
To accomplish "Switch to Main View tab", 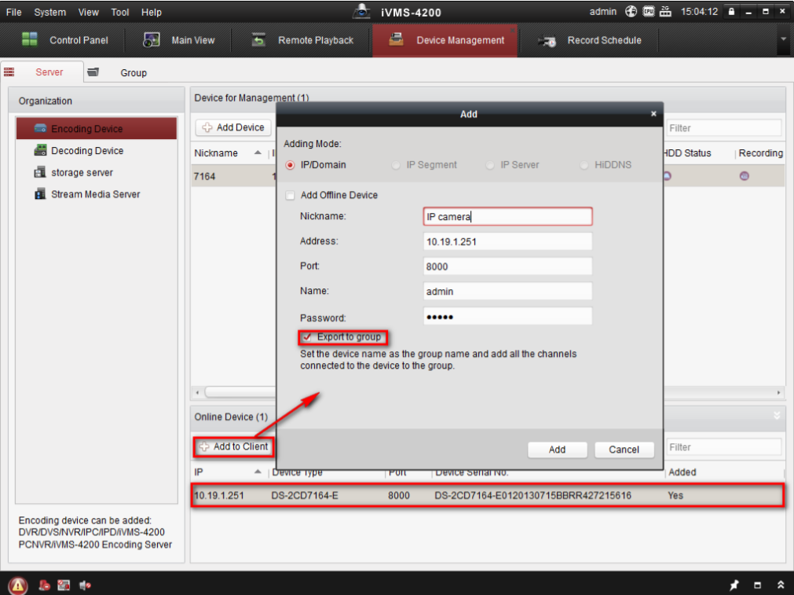I will coord(179,40).
